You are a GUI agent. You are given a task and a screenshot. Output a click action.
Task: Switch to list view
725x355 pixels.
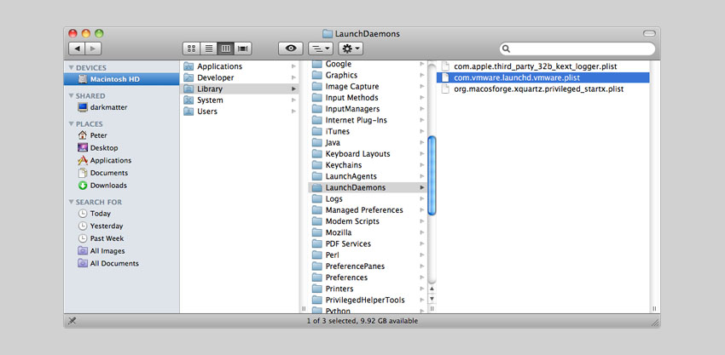click(x=208, y=48)
